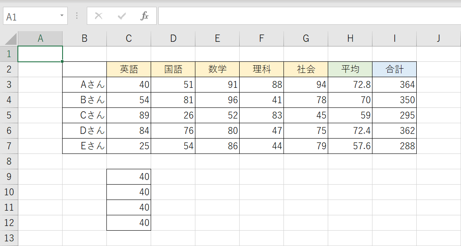The width and height of the screenshot is (461, 246).
Task: Click the green 平均 header cell
Action: point(350,69)
